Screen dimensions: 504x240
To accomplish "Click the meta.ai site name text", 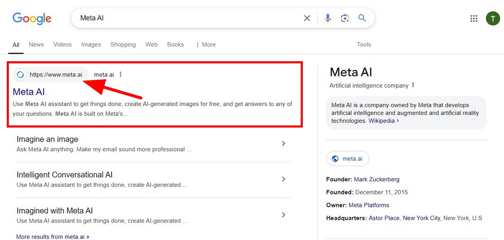I will tap(104, 75).
